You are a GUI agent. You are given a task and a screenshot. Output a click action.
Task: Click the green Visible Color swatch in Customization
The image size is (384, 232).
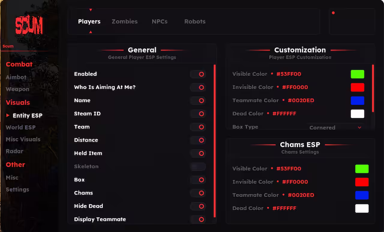(357, 74)
